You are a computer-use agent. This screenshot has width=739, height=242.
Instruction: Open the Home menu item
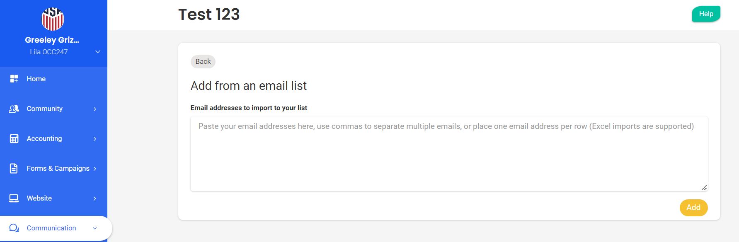click(36, 79)
